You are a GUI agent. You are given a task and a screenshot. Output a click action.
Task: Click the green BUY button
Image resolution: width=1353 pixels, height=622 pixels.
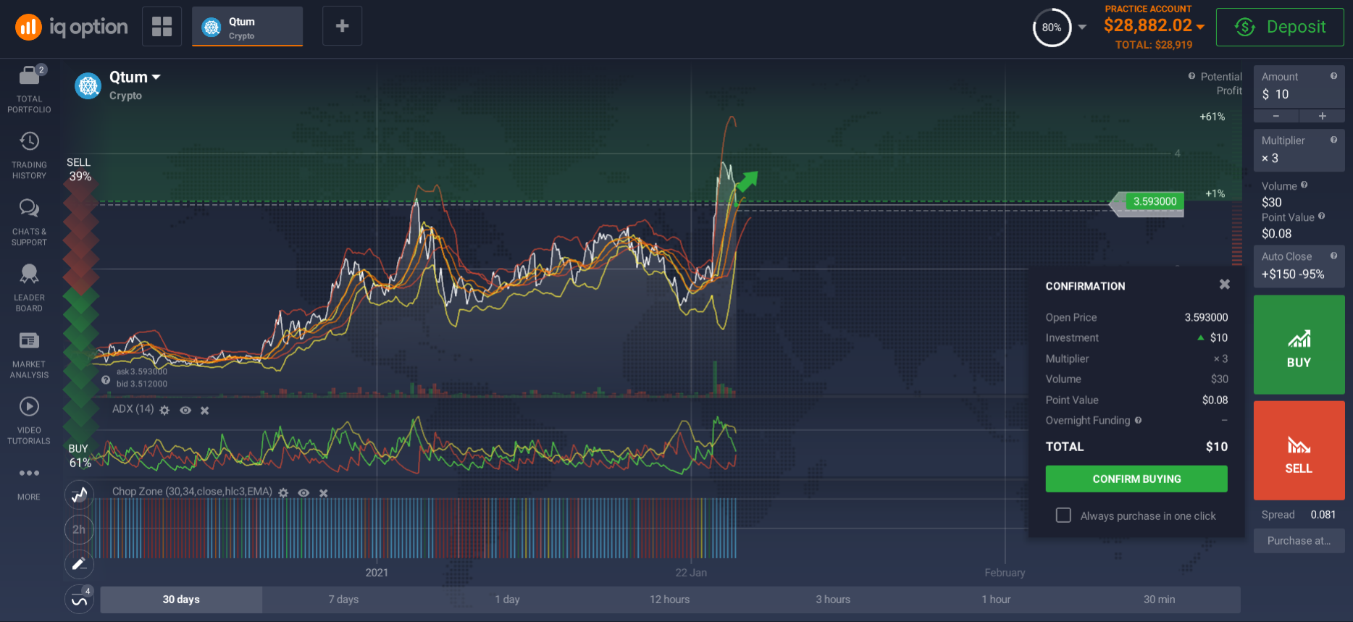[1299, 345]
